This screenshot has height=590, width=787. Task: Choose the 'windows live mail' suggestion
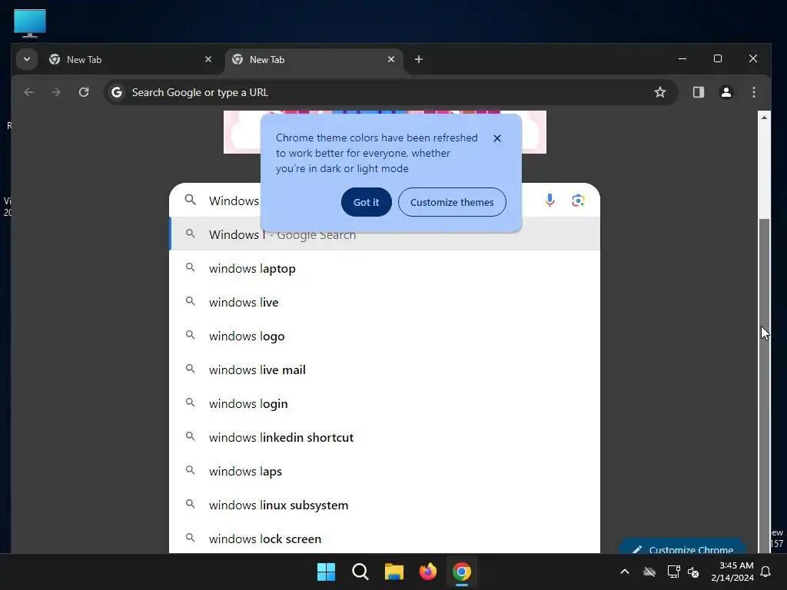384,370
